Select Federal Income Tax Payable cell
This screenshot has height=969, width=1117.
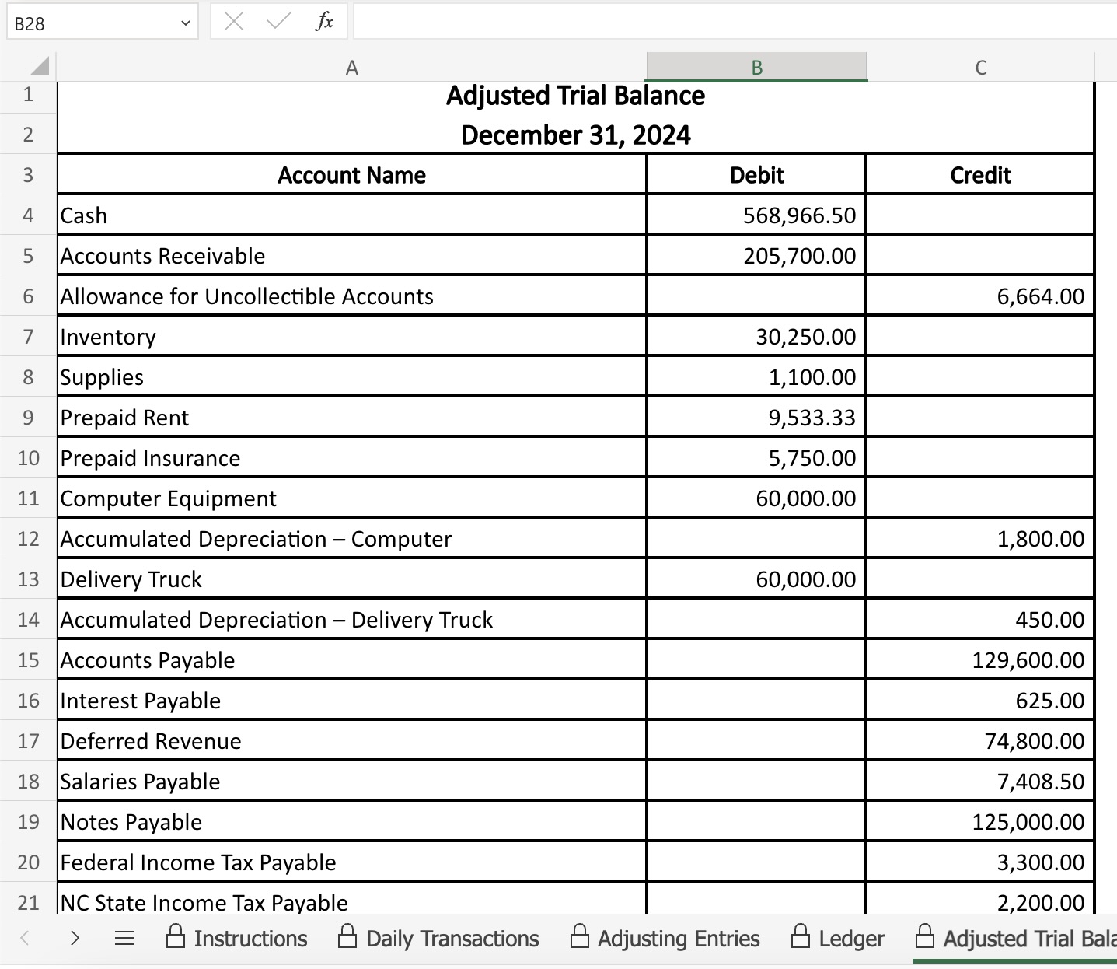click(x=351, y=862)
